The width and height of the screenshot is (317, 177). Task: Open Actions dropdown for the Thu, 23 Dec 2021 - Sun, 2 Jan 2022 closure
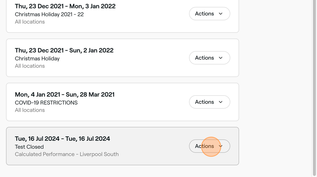209,58
